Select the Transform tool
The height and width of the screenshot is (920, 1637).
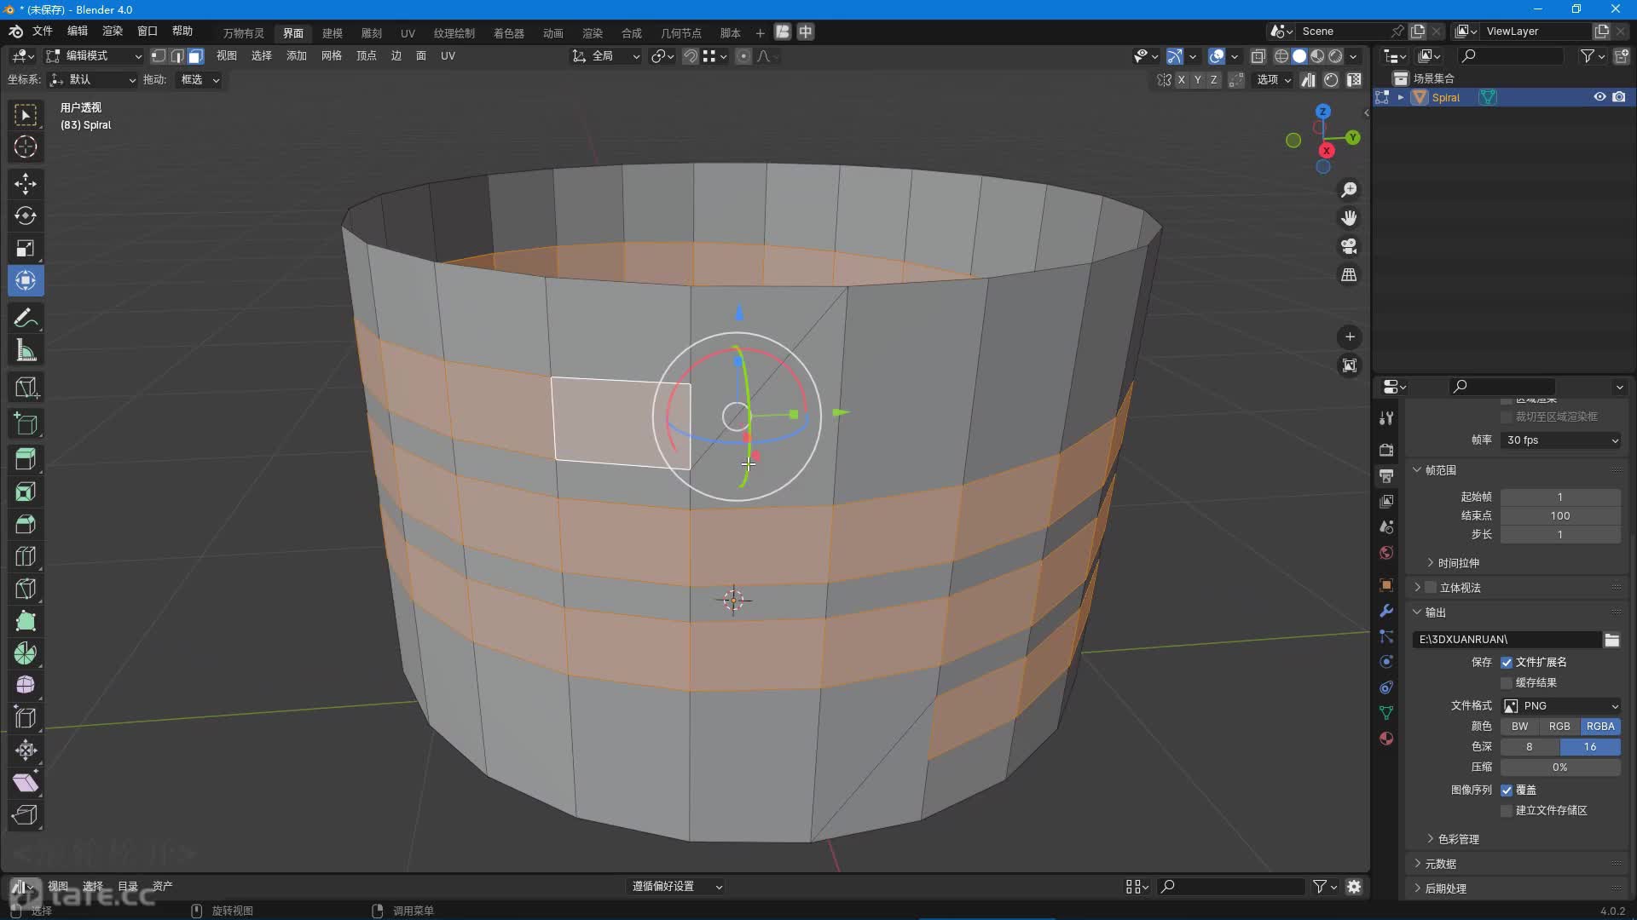[x=26, y=280]
